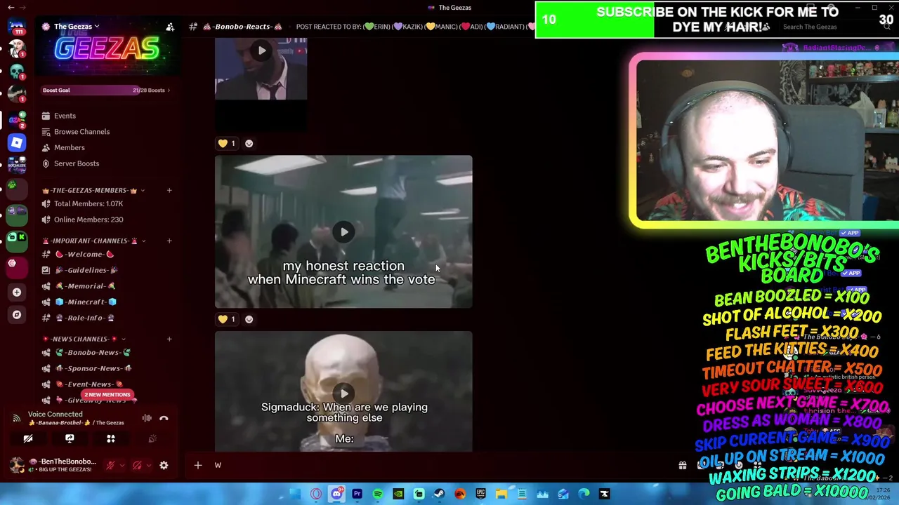
Task: Collapse THE-GEEZAS-MEMBERS category
Action: (x=143, y=190)
